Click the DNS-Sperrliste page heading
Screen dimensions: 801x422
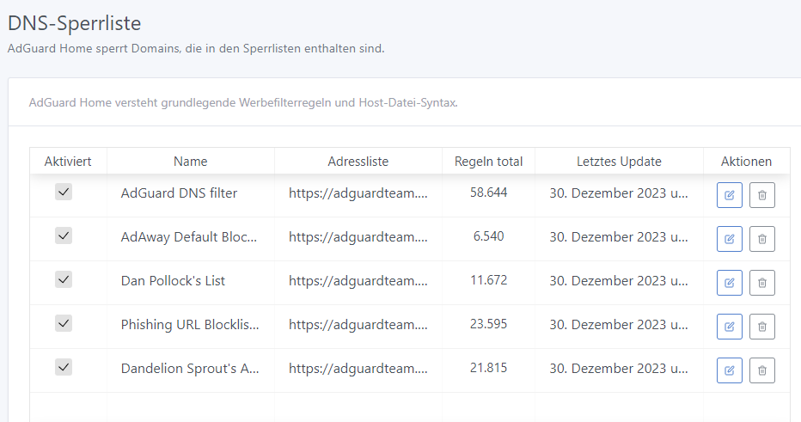click(x=75, y=23)
